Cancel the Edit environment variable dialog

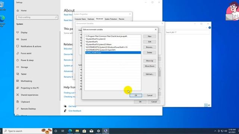149,95
